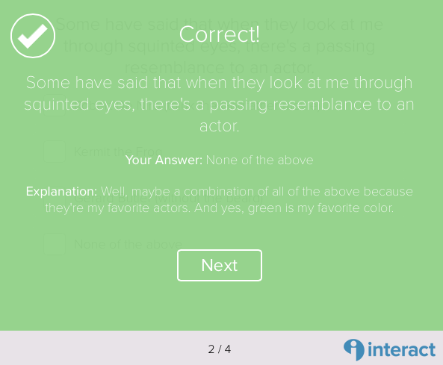The width and height of the screenshot is (443, 365).
Task: Click the None of the above answer text
Action: click(x=260, y=160)
